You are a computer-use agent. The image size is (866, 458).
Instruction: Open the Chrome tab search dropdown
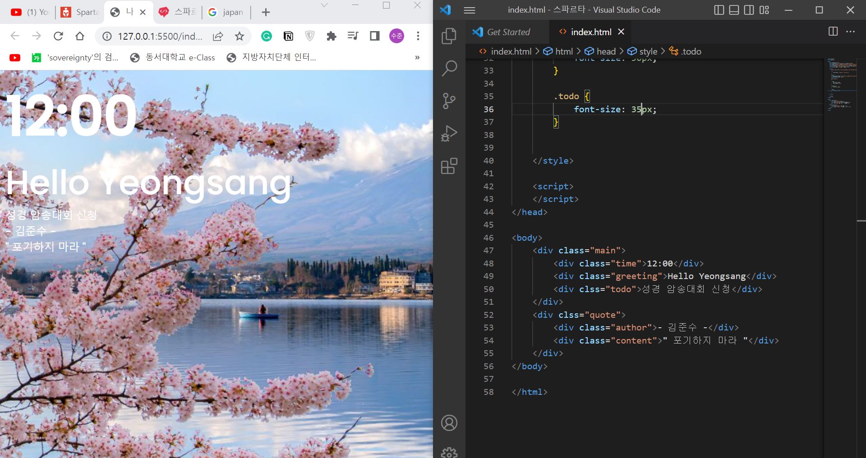[324, 5]
